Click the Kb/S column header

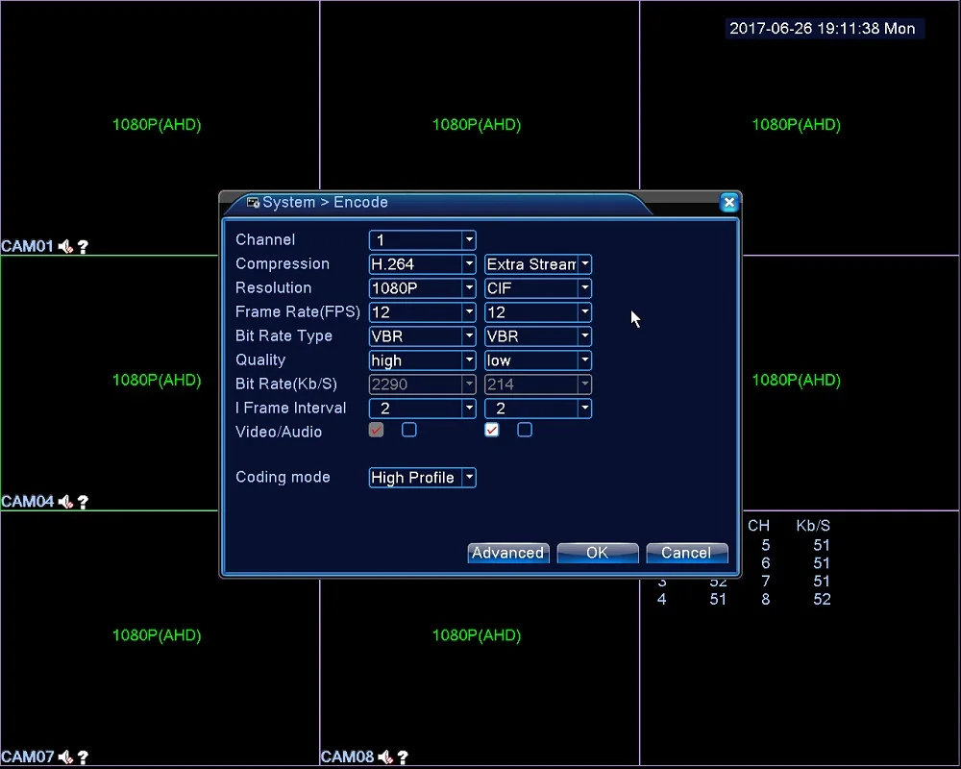(x=813, y=526)
